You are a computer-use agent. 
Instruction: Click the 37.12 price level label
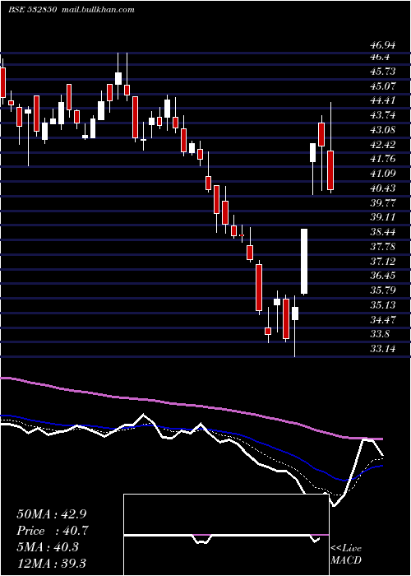click(x=383, y=261)
